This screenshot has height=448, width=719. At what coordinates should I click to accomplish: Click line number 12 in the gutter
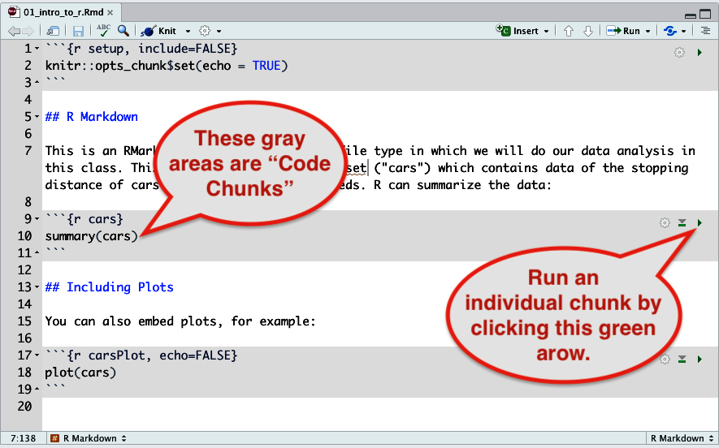point(24,270)
